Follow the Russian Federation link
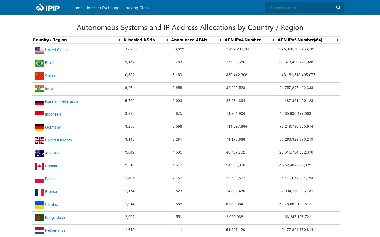The width and height of the screenshot is (380, 237). coord(61,101)
